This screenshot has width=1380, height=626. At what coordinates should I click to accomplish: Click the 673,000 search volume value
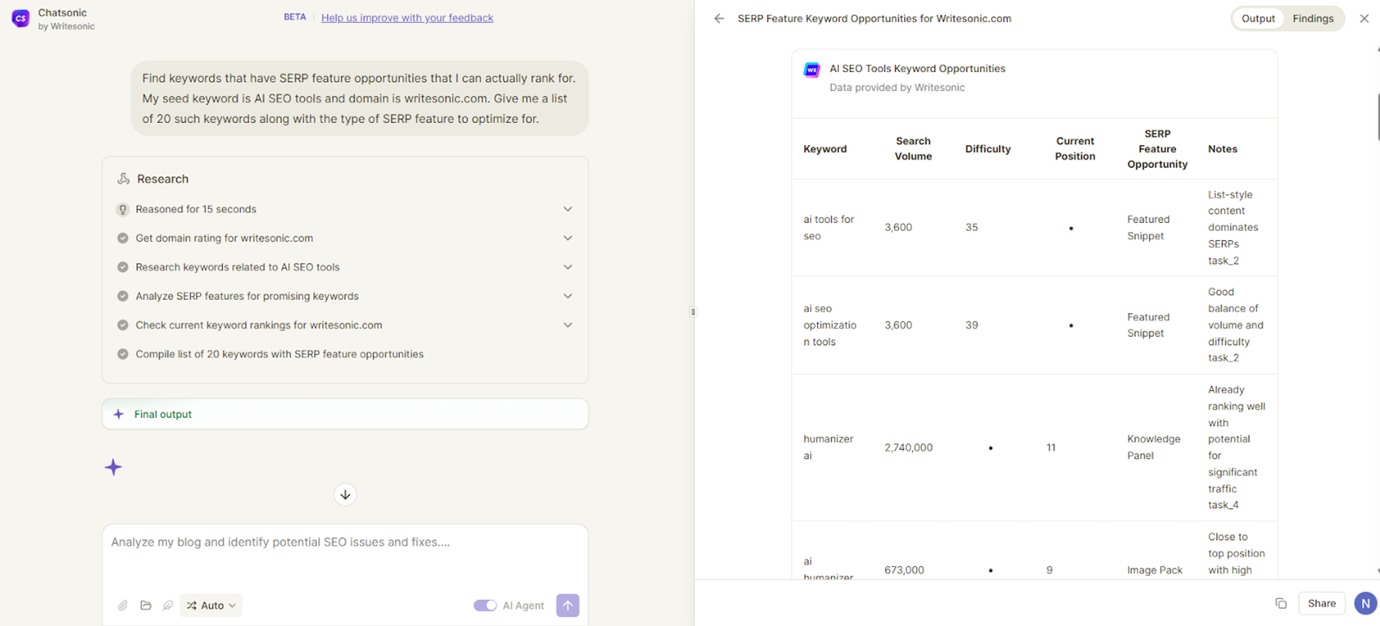pos(904,570)
